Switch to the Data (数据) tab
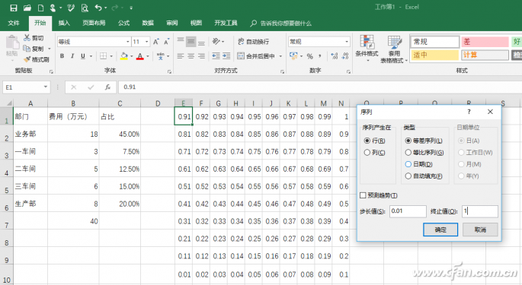This screenshot has height=285, width=522. pos(148,23)
